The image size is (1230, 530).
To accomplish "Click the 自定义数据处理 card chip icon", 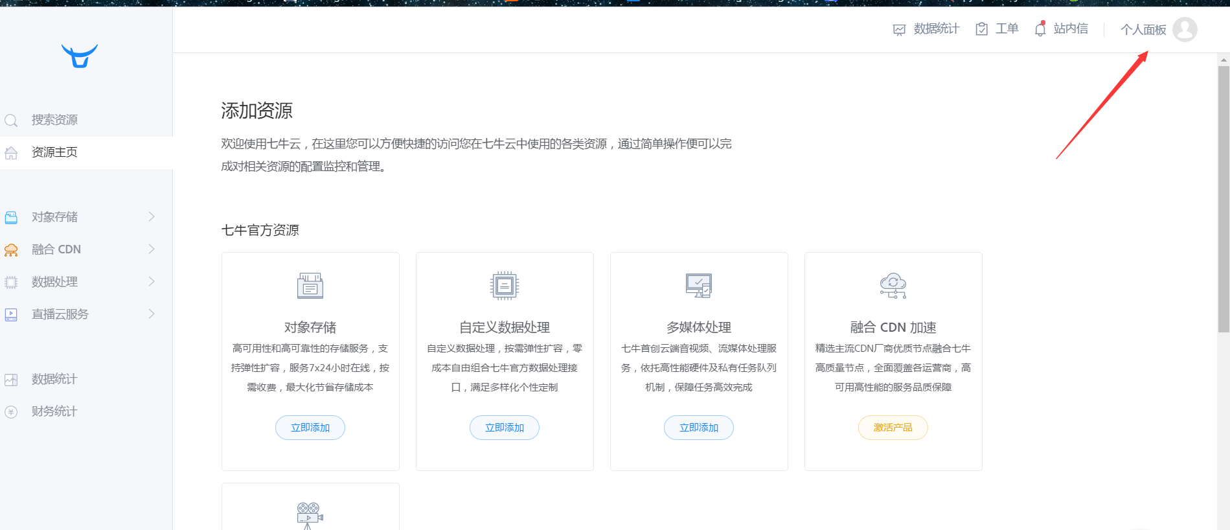I will tap(505, 286).
